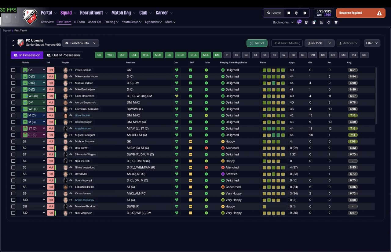Tick the checkbox for Siebe Horemans
The width and height of the screenshot is (391, 252).
(x=13, y=96)
